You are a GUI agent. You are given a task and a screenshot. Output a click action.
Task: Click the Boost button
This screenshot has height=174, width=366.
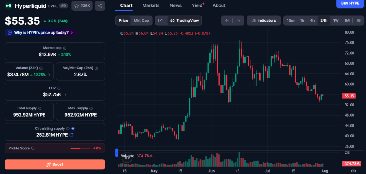click(55, 164)
